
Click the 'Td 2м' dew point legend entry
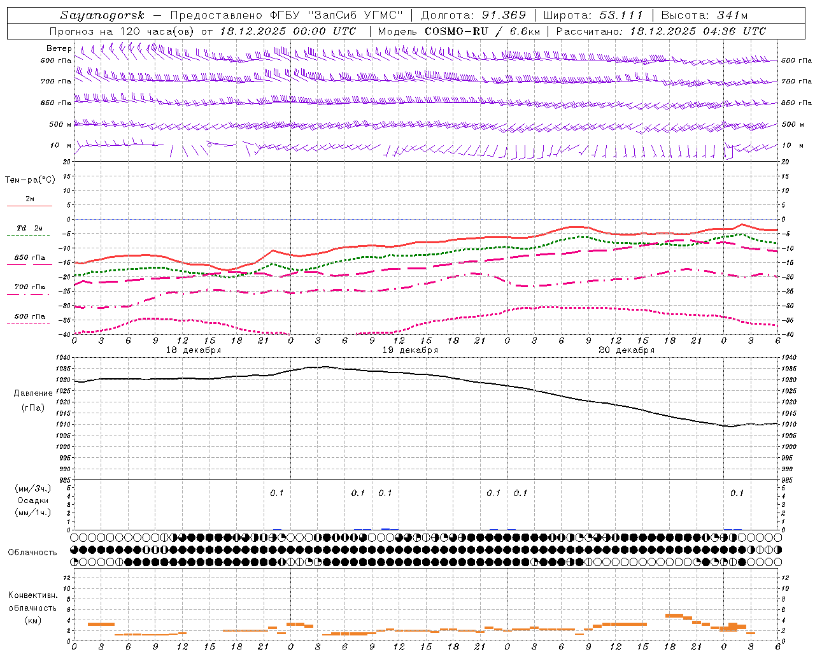coord(29,228)
